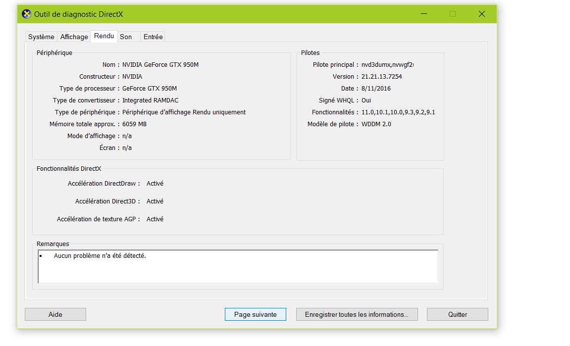
Task: Open the Entrée tab
Action: [153, 37]
